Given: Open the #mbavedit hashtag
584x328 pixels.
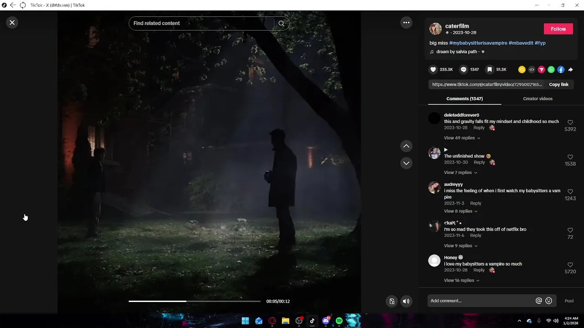Looking at the screenshot, I should (521, 43).
